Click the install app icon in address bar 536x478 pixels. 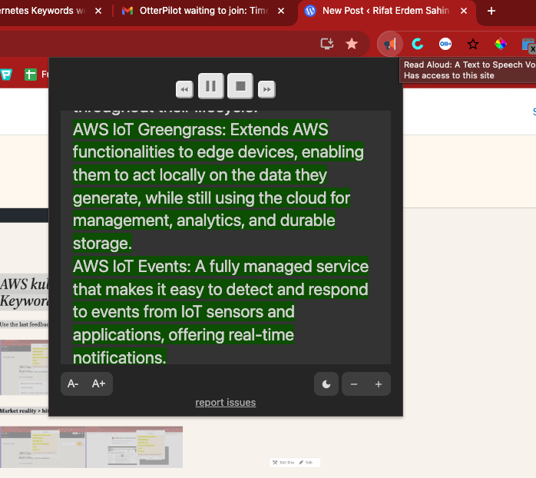point(327,44)
